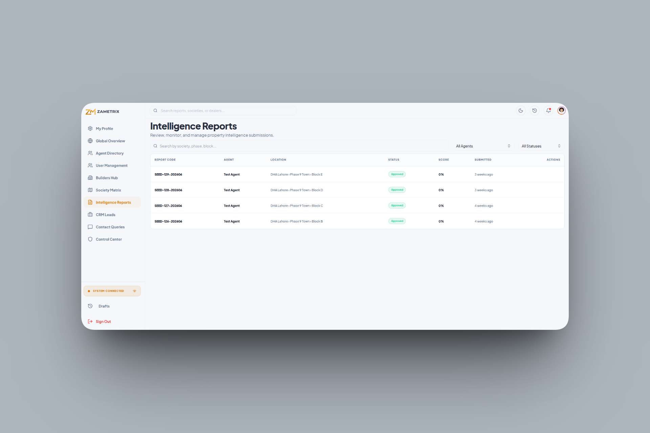Open CRM Leads page
Viewport: 650px width, 433px height.
point(112,214)
